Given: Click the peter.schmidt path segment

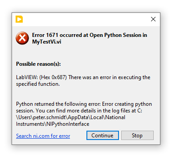Looking at the screenshot, I should coord(49,117).
